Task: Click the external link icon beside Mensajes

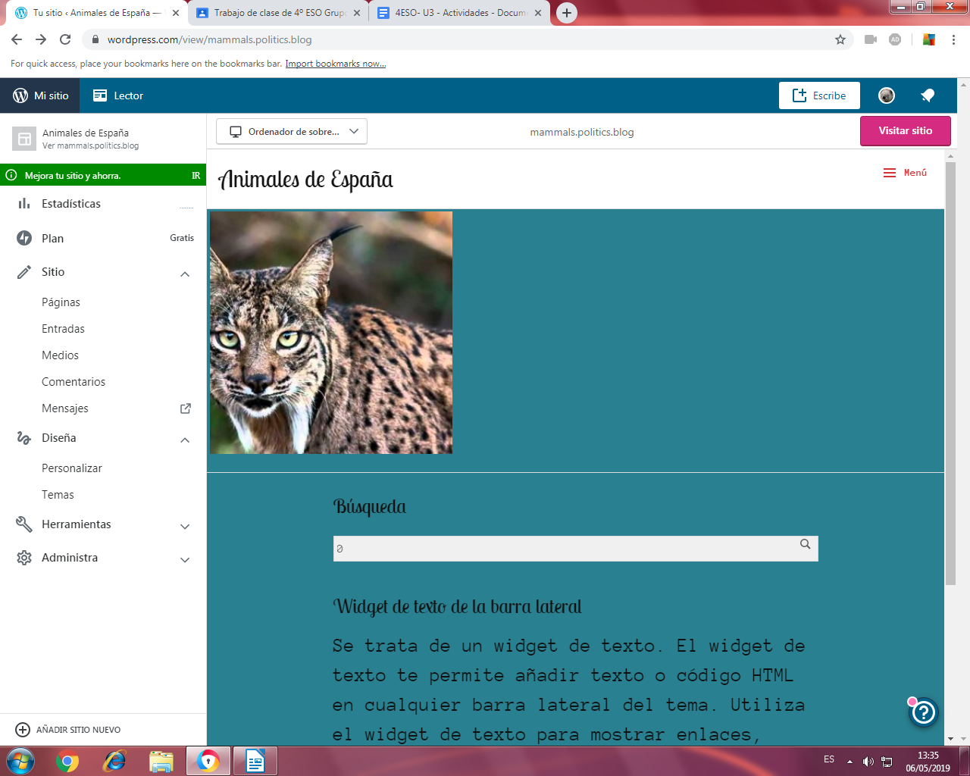Action: 185,408
